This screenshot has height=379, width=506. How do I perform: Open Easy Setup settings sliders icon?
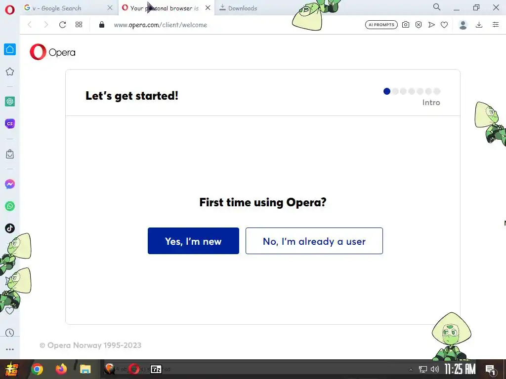point(496,25)
